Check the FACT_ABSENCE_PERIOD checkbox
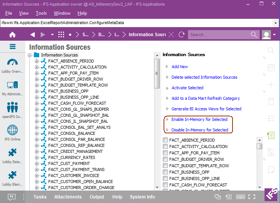This screenshot has width=280, height=203. 165,140
